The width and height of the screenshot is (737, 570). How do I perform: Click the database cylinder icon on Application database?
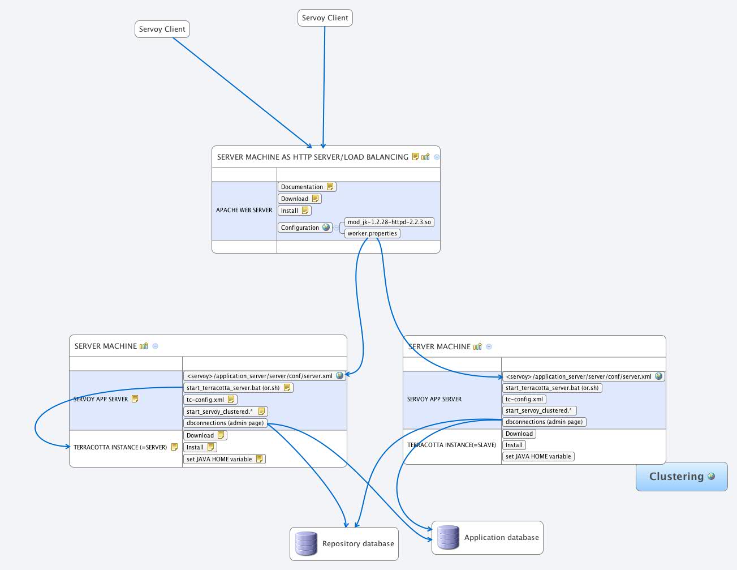448,537
